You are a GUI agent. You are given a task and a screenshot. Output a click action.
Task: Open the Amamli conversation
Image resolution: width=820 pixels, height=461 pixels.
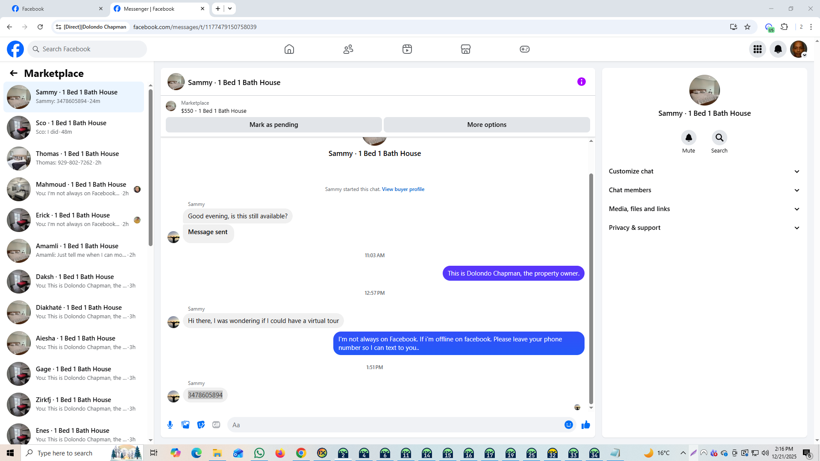tap(74, 251)
